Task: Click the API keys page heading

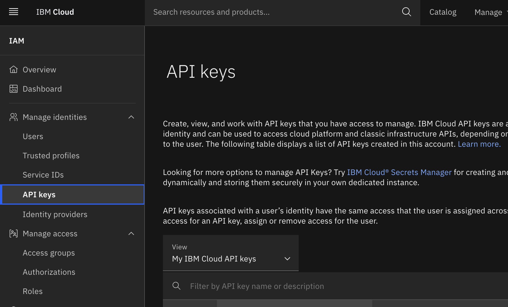Action: tap(201, 72)
